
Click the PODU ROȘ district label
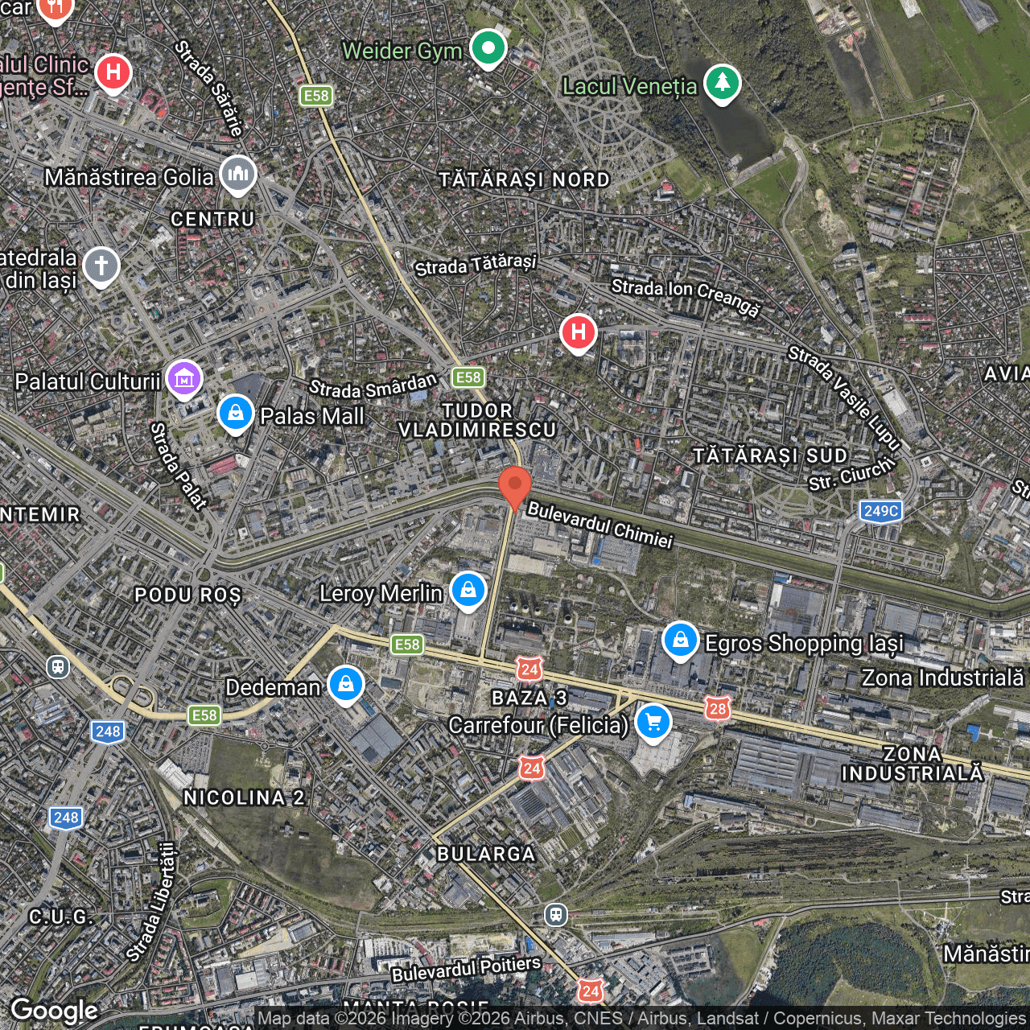[x=187, y=595]
